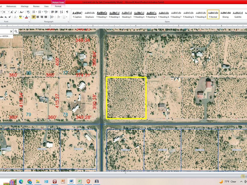Close the navigation search with the X icon
Screen dimensions: 247x185
(x=11, y=31)
